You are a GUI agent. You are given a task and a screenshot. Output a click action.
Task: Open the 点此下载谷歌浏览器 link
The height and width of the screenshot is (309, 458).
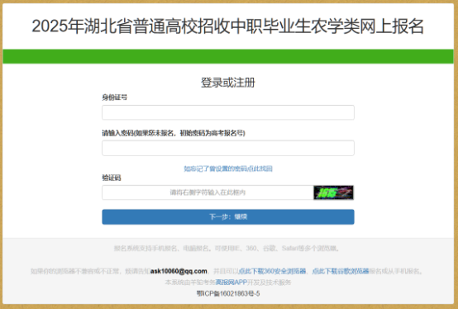(341, 271)
